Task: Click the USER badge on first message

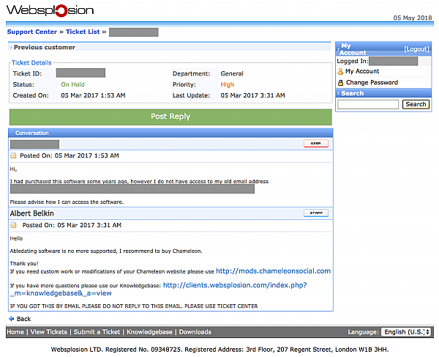Action: coord(315,144)
